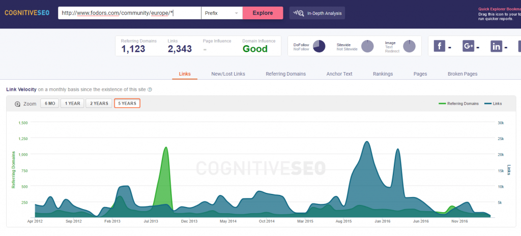Click the Jan 2016 axis label
Screen dimensions: 521x236
point(383,221)
